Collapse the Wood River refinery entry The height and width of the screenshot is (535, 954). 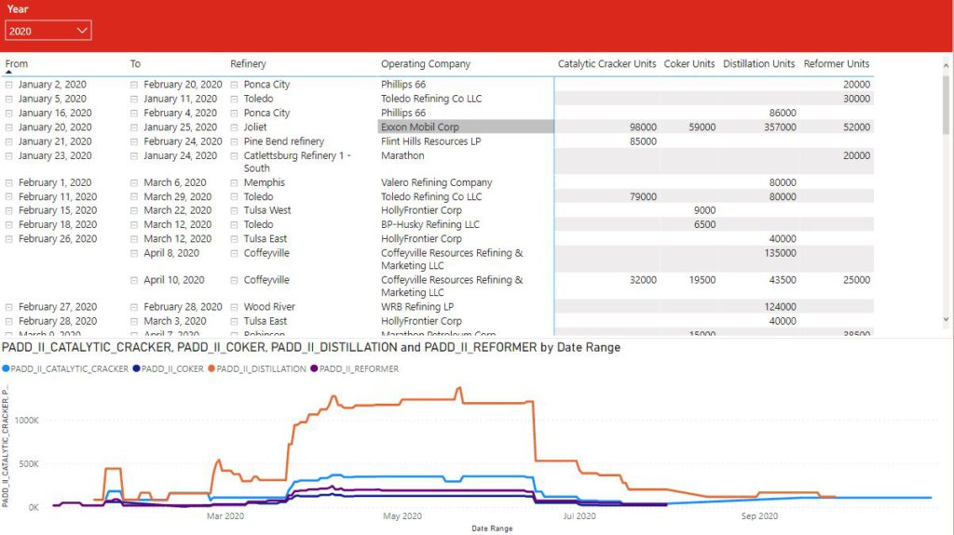point(234,308)
